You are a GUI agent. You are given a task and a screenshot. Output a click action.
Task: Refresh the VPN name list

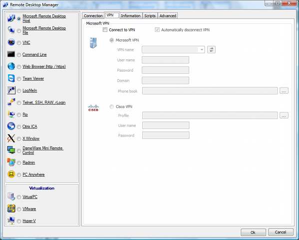pos(211,50)
